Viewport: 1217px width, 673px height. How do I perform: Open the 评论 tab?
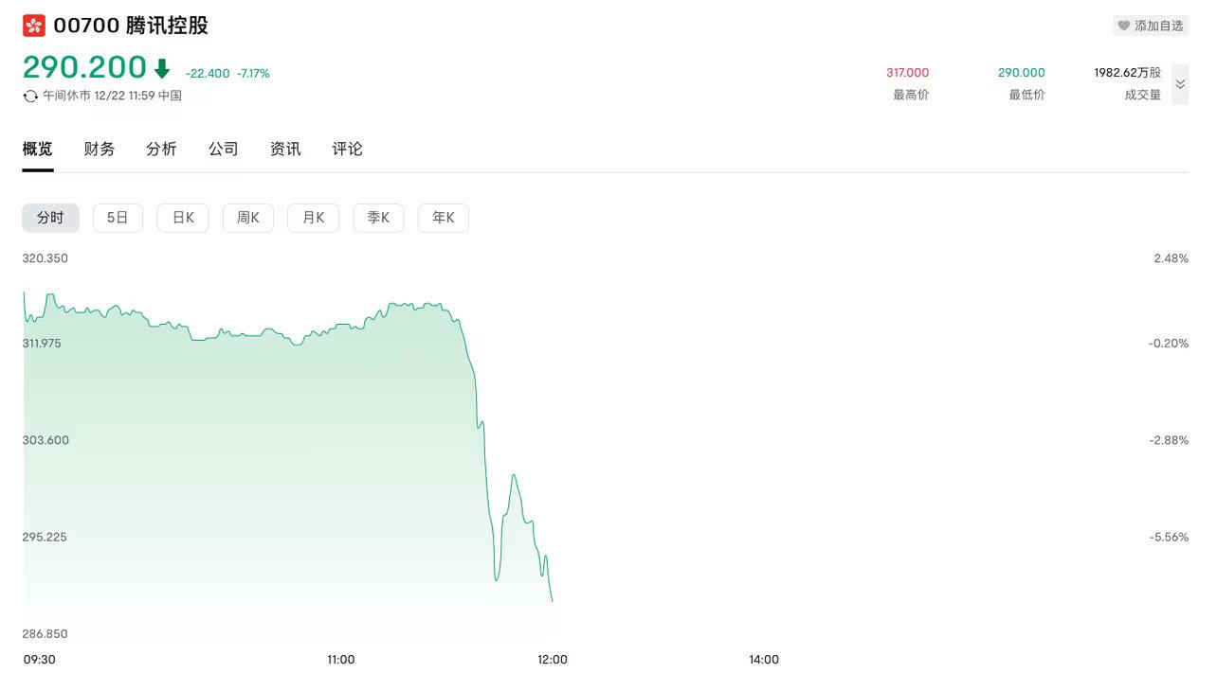(x=348, y=149)
